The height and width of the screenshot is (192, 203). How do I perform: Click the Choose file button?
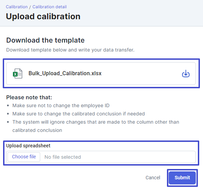coord(24,157)
